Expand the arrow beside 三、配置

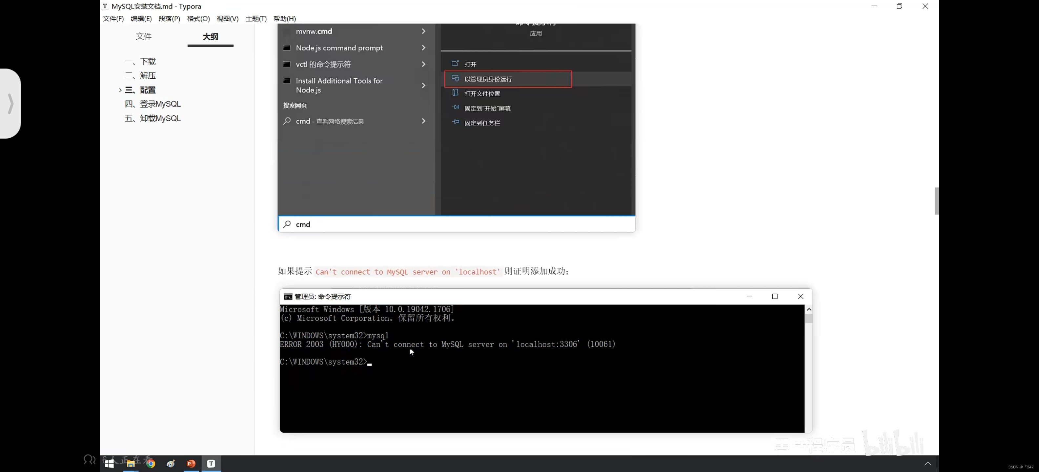(x=120, y=90)
